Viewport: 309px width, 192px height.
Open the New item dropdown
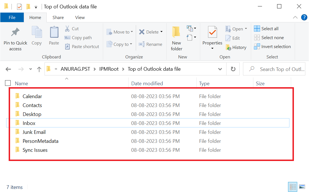tap(191, 28)
